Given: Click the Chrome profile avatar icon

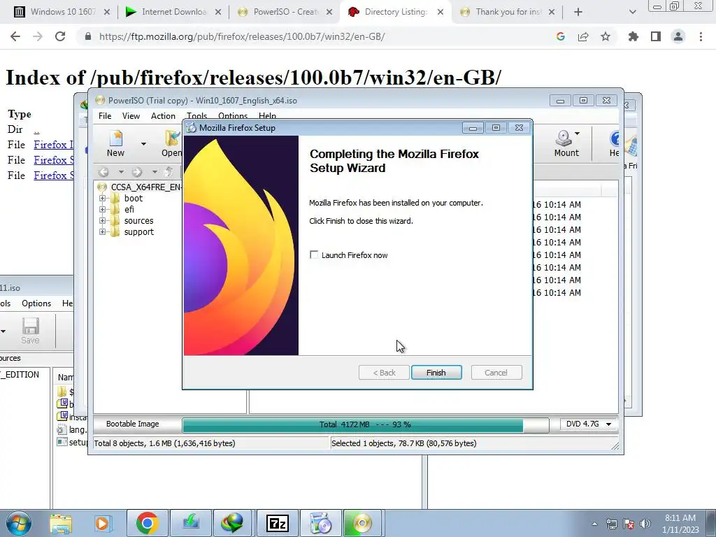Looking at the screenshot, I should tap(678, 36).
